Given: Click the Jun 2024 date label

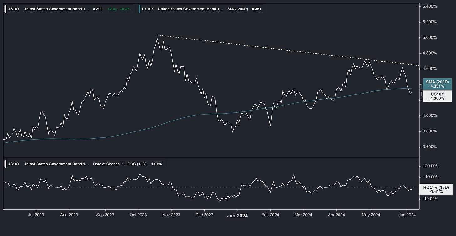Looking at the screenshot, I should pos(407,215).
